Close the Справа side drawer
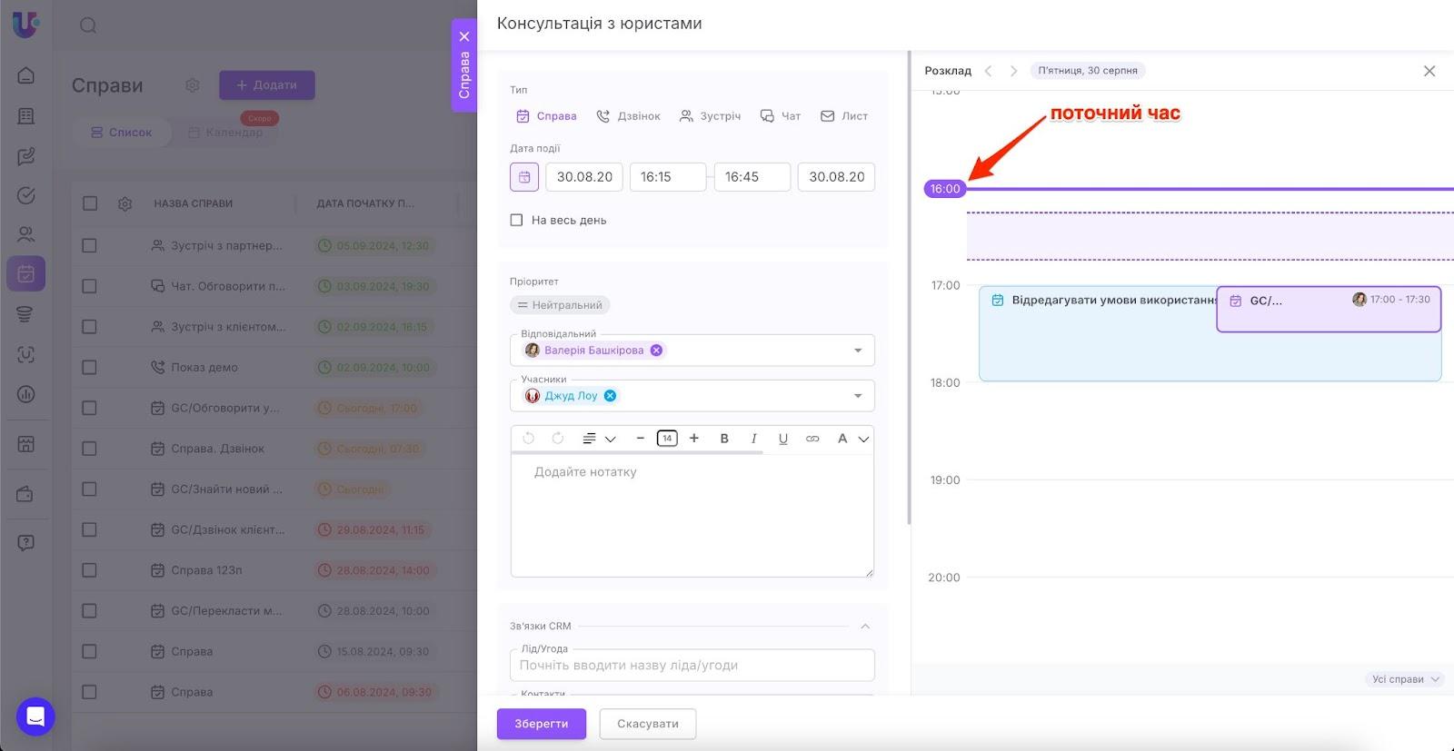The height and width of the screenshot is (751, 1454). 464,36
